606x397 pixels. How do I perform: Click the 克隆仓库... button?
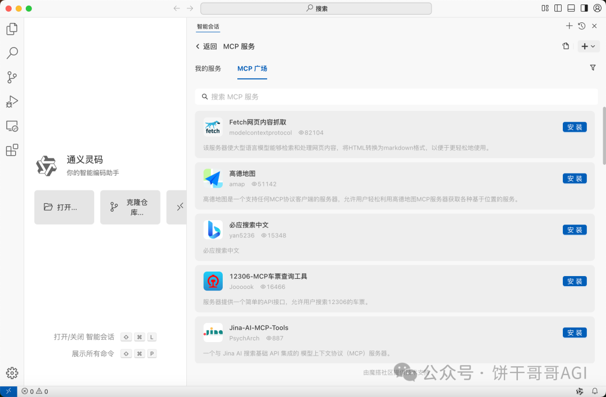[x=130, y=207]
